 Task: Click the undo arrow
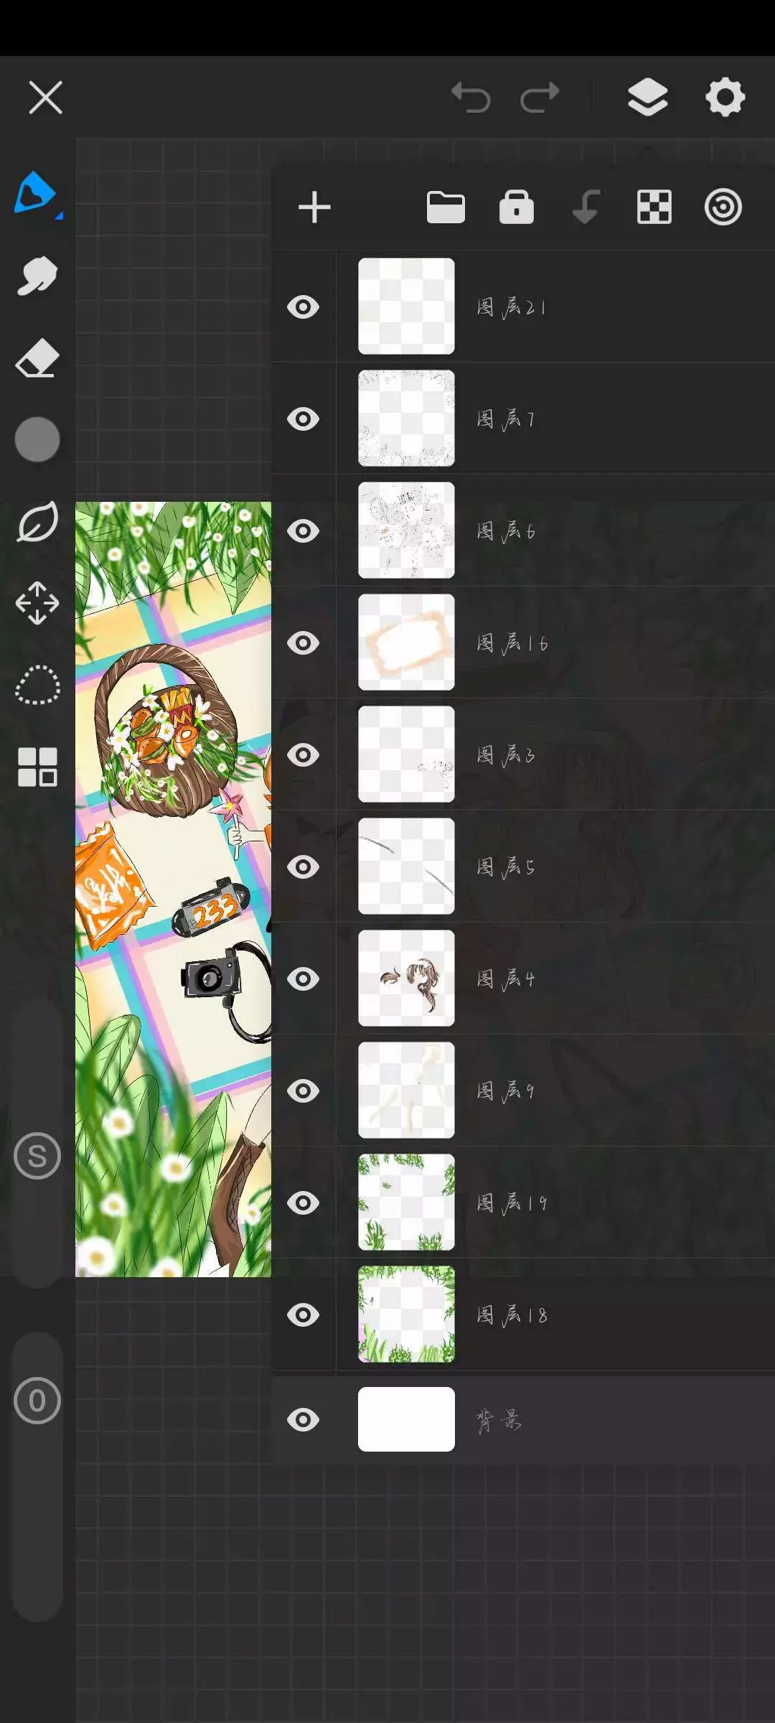[471, 98]
